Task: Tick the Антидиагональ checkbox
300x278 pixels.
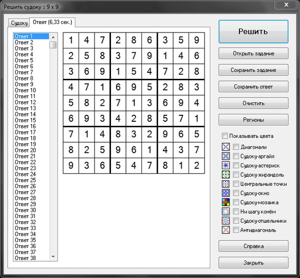Action: click(x=236, y=230)
